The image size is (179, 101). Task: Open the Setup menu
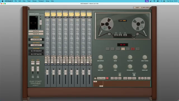point(48,1)
